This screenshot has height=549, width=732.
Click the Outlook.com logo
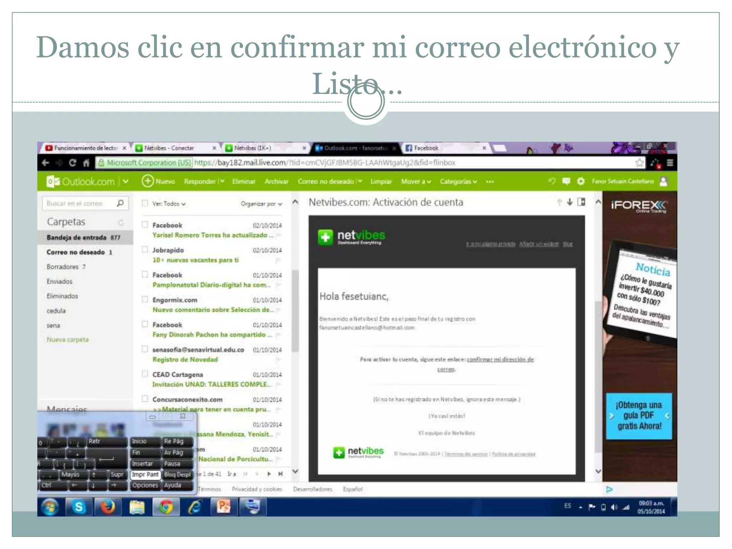(x=81, y=182)
